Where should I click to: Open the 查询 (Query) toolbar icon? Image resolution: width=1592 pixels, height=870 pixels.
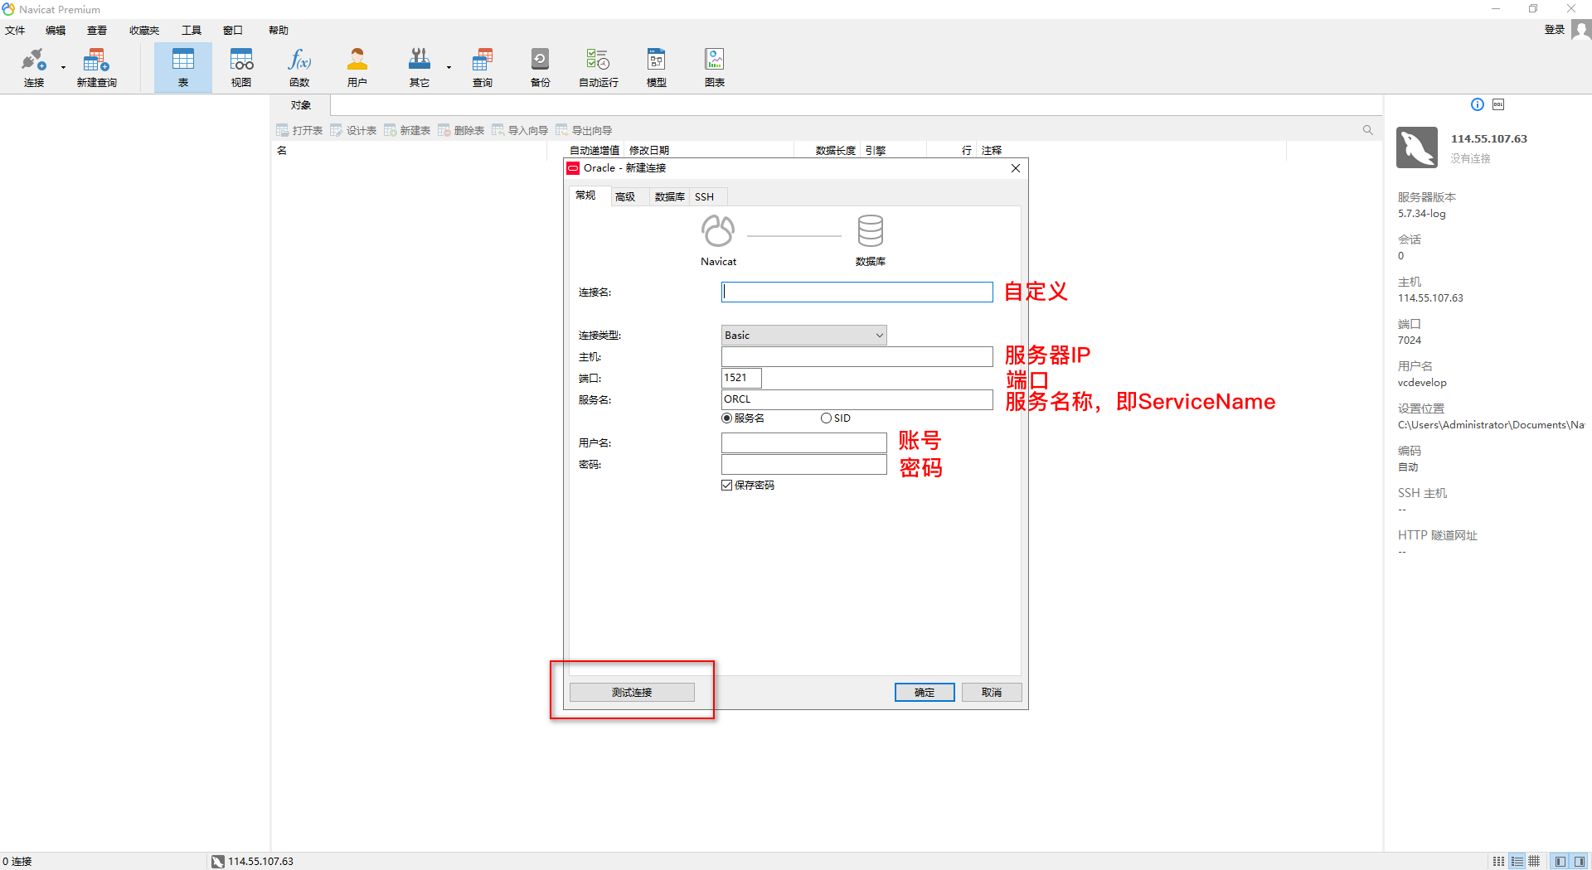pos(483,67)
